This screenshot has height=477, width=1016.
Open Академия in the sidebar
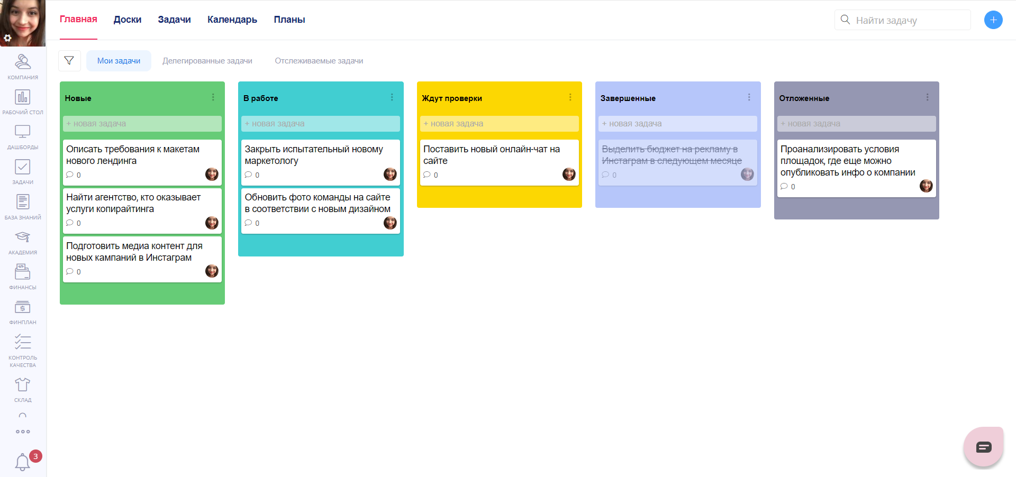pos(23,242)
